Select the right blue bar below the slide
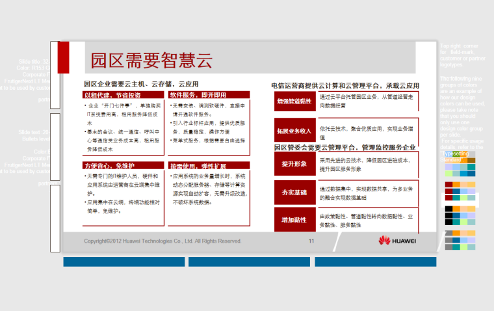Screen dimensions: 494x311 coord(375,262)
